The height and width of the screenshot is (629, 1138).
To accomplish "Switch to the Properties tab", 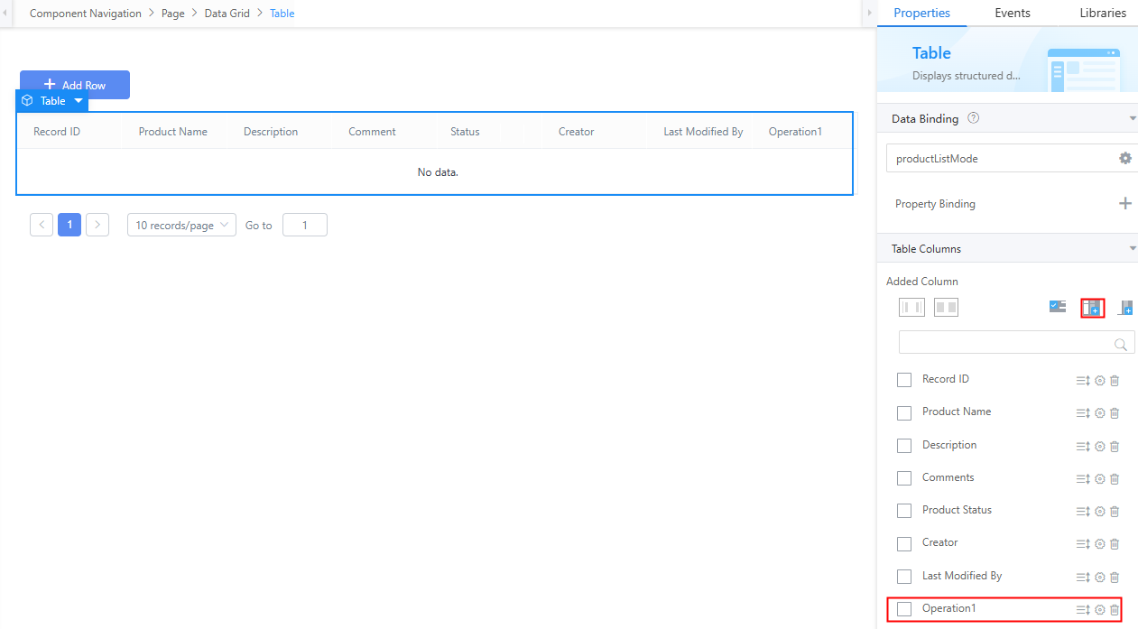I will (x=921, y=13).
